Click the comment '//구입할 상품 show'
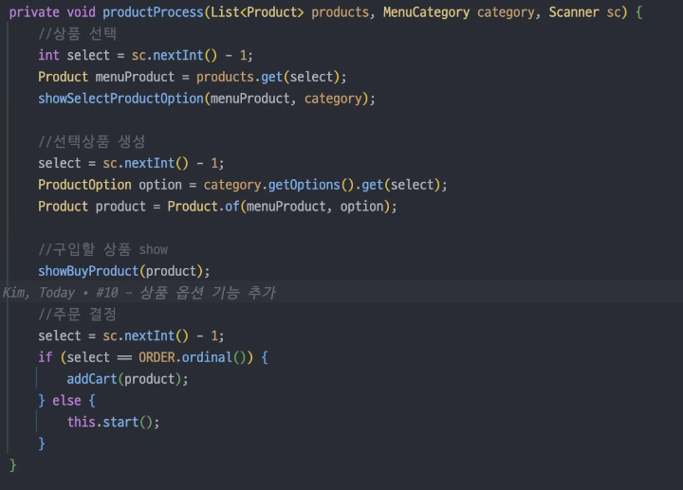 102,249
